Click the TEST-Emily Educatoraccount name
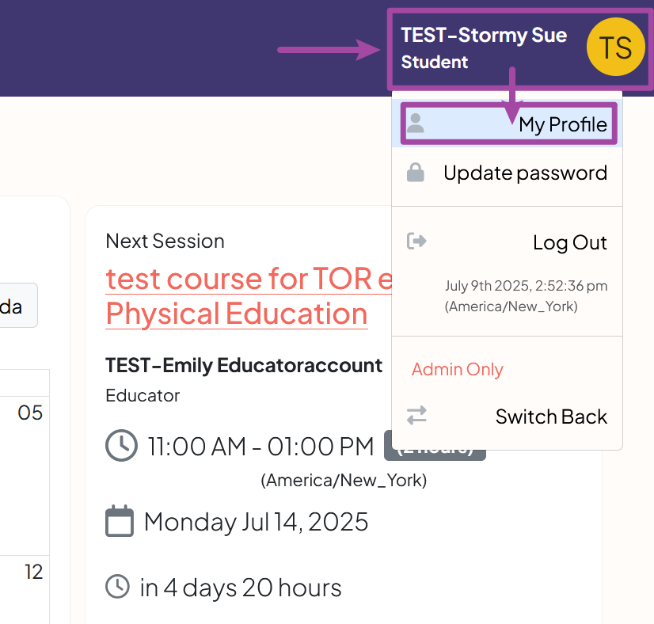Screen dimensions: 654x624 244,365
